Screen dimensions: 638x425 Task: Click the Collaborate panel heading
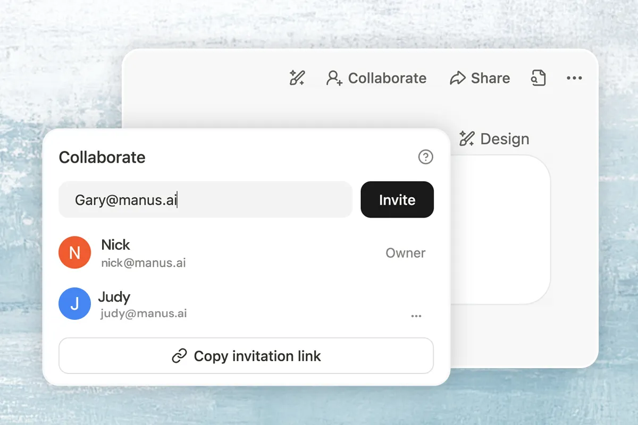(x=102, y=157)
